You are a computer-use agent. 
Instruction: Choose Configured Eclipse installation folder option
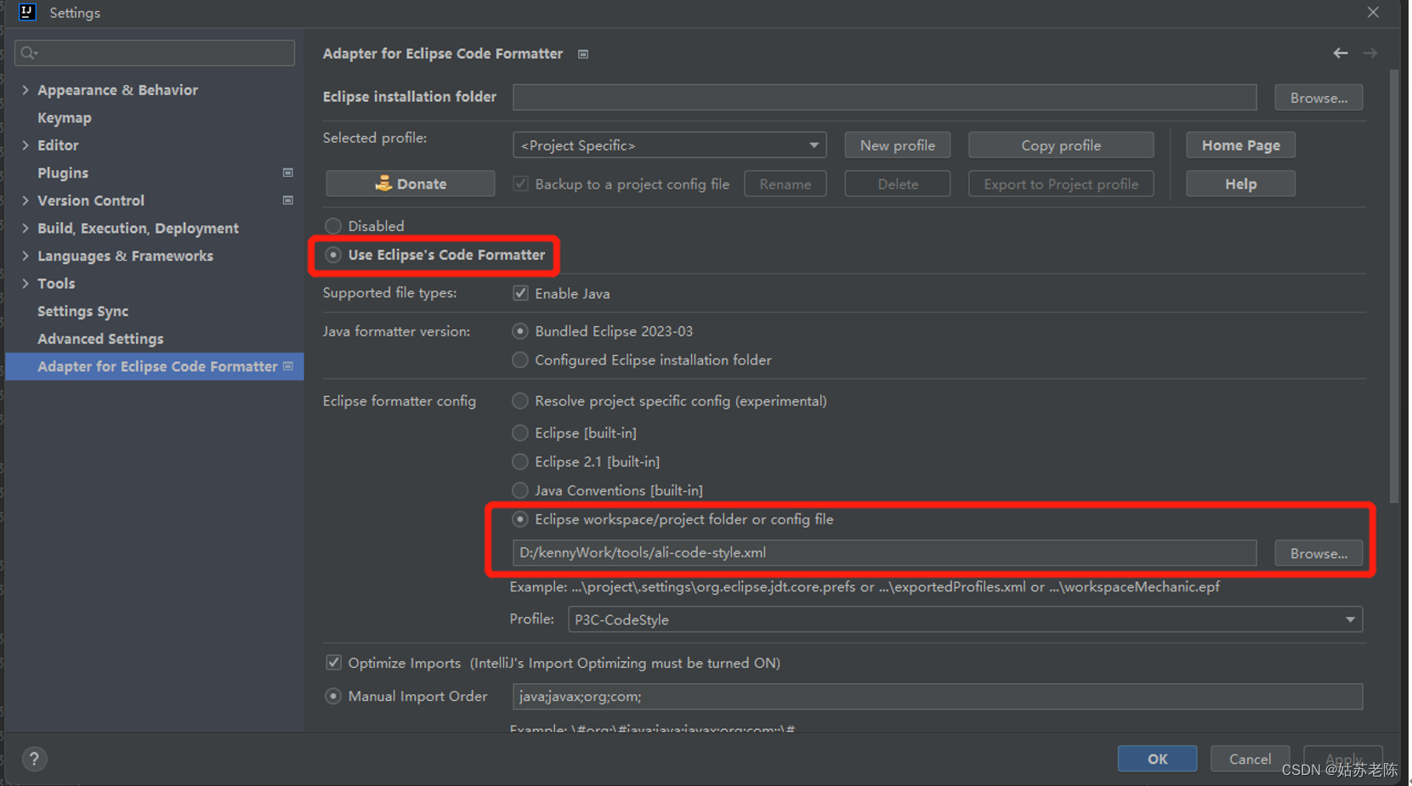point(520,360)
